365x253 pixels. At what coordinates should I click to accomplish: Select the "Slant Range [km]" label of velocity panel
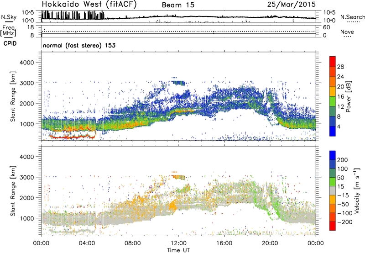coord(13,190)
